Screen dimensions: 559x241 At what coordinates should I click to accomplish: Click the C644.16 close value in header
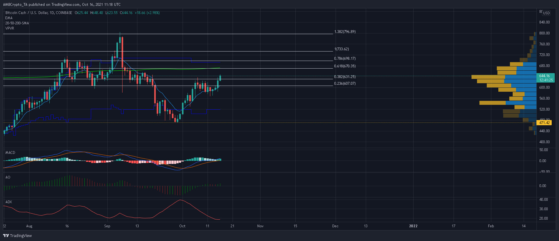[x=126, y=13]
